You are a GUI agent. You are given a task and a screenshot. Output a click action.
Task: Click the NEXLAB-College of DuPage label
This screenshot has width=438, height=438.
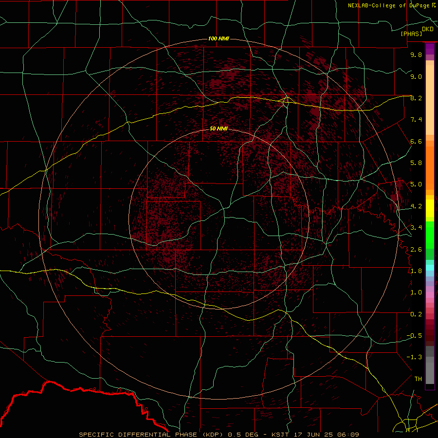pos(388,5)
